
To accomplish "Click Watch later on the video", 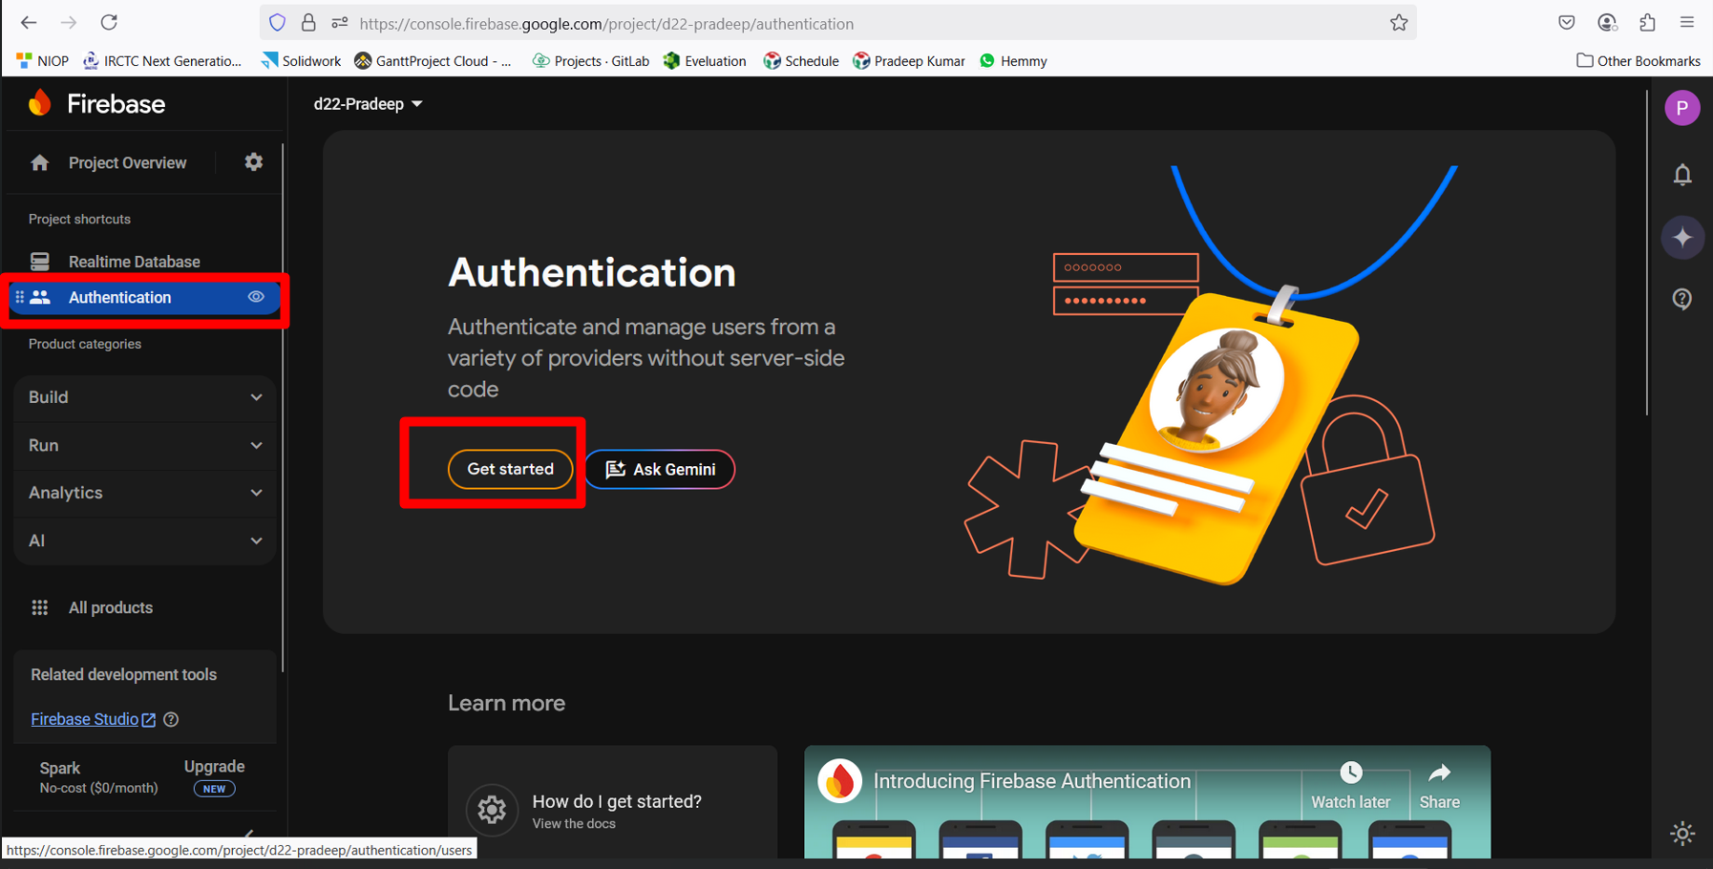I will (x=1350, y=786).
